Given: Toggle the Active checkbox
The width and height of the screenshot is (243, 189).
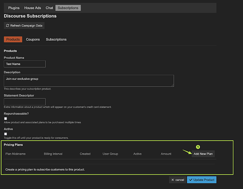Looking at the screenshot, I should pos(6,134).
